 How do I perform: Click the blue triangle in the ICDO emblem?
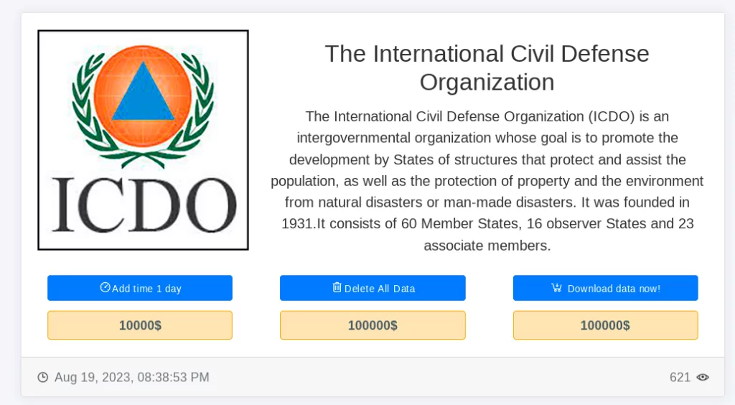pyautogui.click(x=143, y=93)
